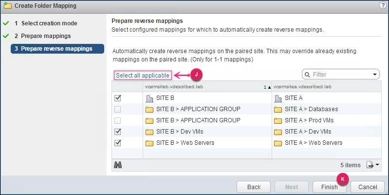Click folder icon beside SITE A > Dev VMs

point(278,132)
